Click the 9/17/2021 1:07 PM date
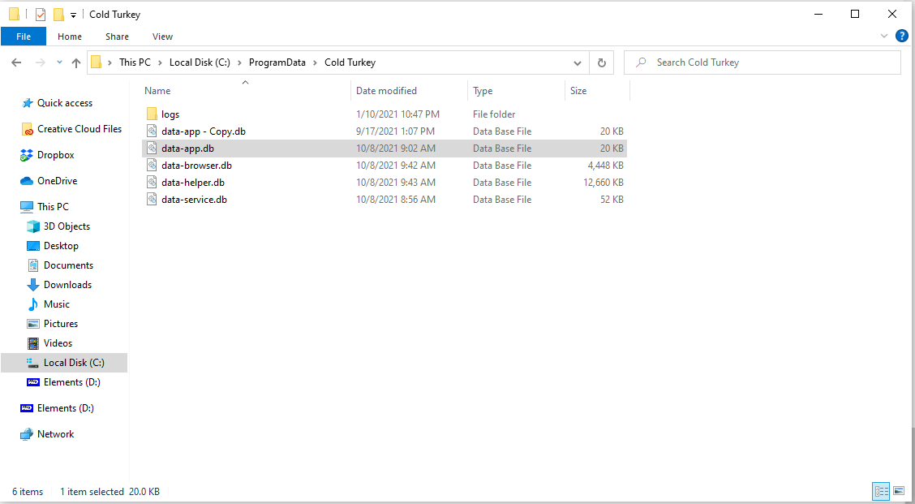Image resolution: width=915 pixels, height=504 pixels. 396,131
